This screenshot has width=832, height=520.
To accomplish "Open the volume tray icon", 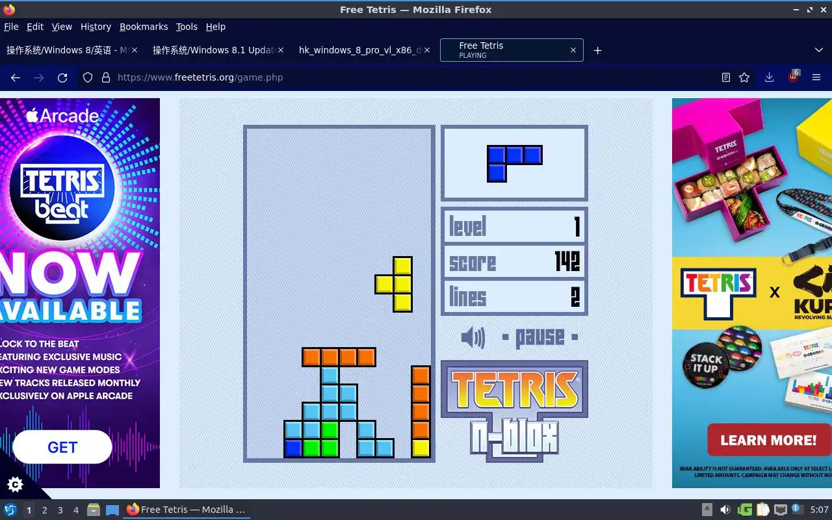I will tap(725, 510).
